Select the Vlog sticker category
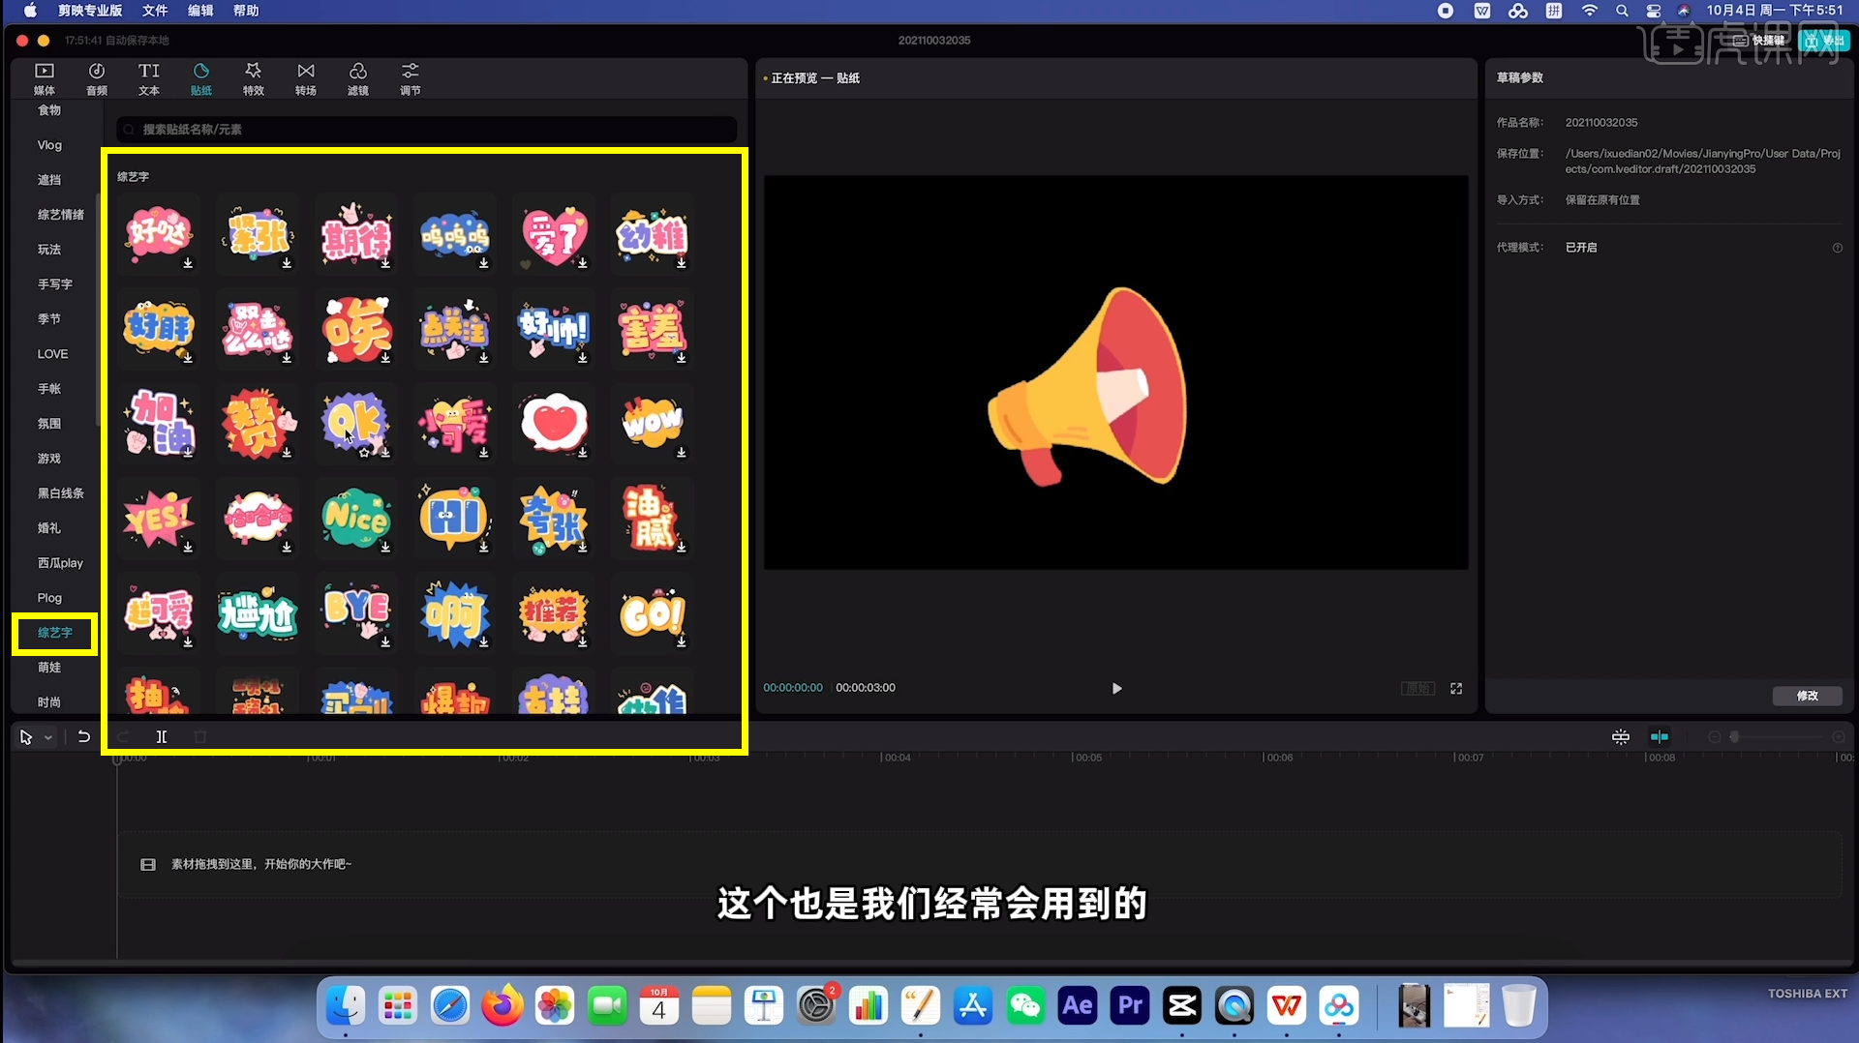The height and width of the screenshot is (1043, 1859). (49, 145)
